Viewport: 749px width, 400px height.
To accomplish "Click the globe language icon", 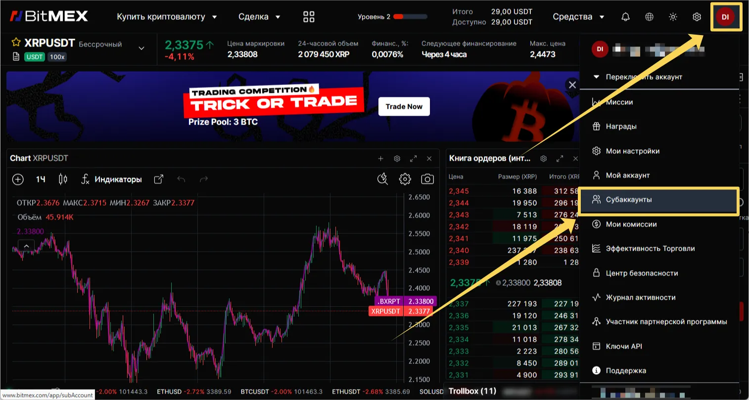I will [x=649, y=16].
